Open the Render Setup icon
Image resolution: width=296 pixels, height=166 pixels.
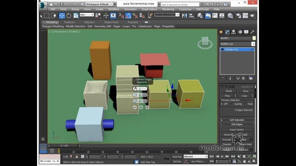(239, 16)
